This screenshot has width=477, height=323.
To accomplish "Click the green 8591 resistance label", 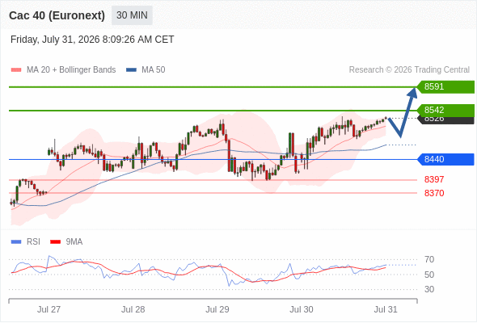I will pos(445,87).
